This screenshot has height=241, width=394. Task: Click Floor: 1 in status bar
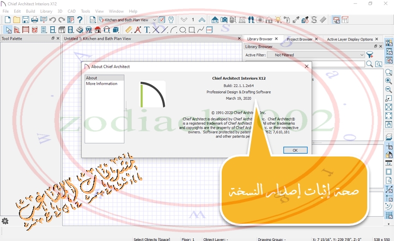pyautogui.click(x=188, y=239)
